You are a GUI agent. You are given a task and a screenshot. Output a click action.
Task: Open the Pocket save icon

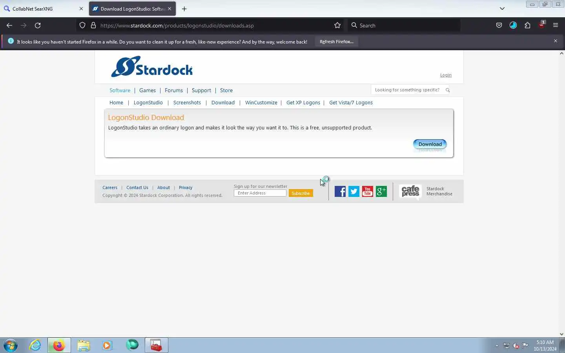(x=499, y=25)
